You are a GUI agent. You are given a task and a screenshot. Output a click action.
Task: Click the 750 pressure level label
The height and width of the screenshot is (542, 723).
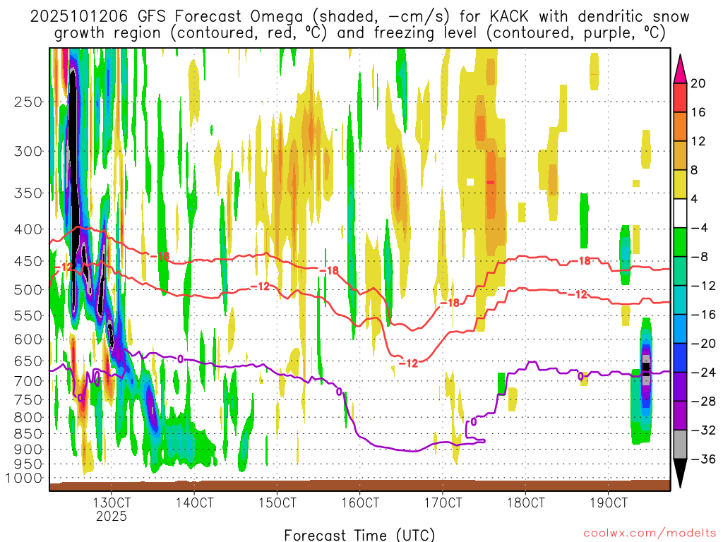28,400
